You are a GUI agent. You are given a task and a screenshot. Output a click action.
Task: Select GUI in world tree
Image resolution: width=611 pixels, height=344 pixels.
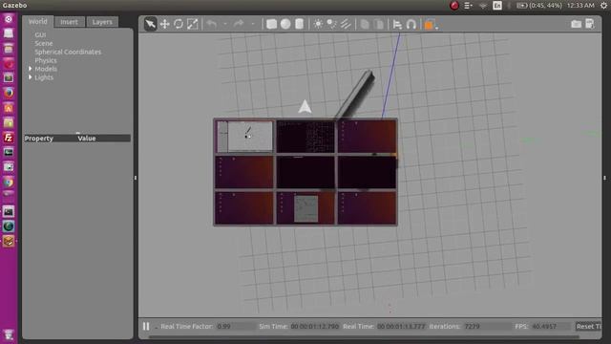click(x=40, y=34)
